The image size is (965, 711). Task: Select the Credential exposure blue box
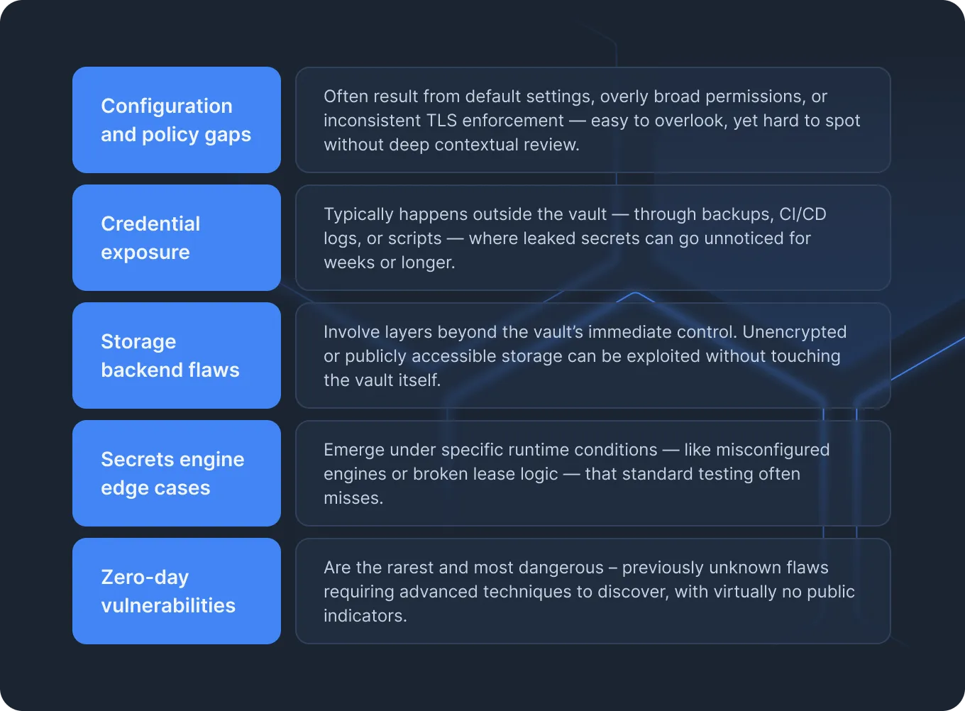[177, 238]
